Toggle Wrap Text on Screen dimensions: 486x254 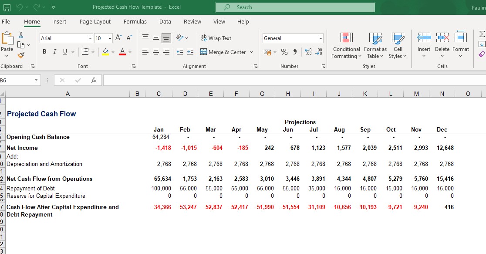216,38
